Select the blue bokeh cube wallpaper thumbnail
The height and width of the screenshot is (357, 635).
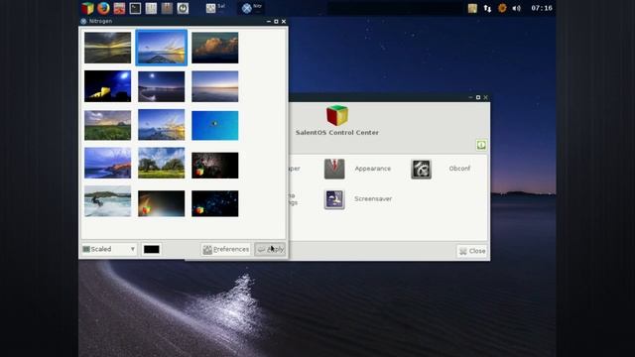pos(215,203)
